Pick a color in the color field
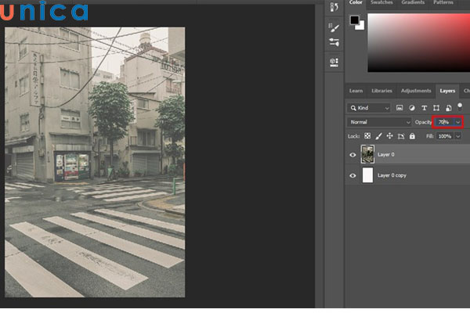This screenshot has height=313, width=470. pyautogui.click(x=419, y=42)
